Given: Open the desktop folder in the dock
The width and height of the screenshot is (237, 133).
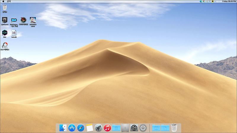Looking at the screenshot, I should 156,128.
